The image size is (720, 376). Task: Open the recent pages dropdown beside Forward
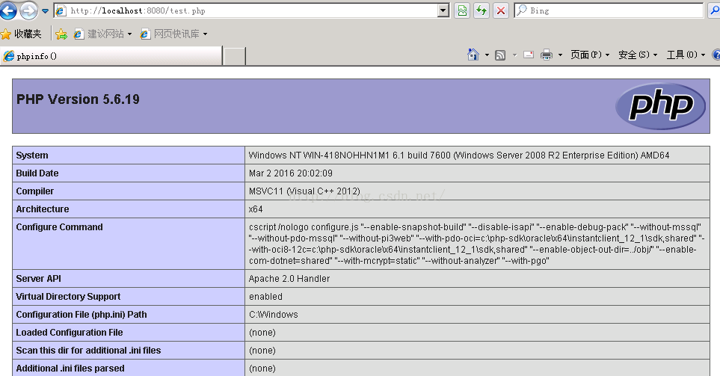coord(45,10)
